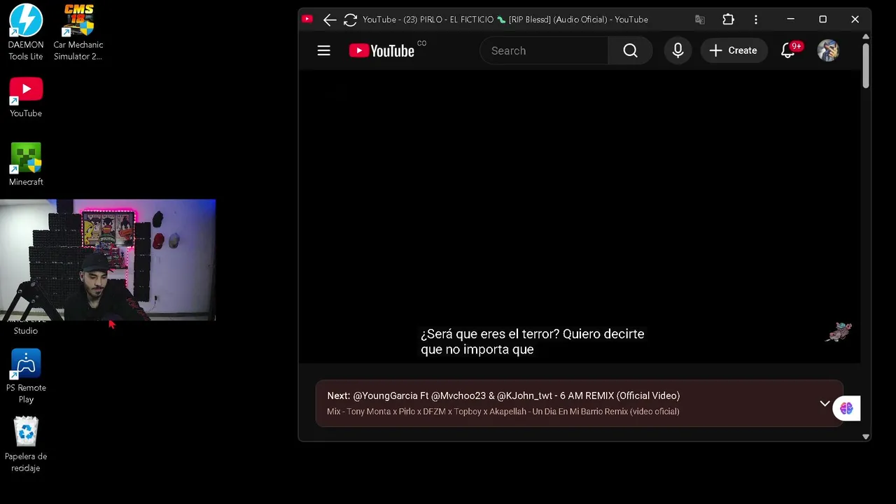Expand the Next up queue chevron
The width and height of the screenshot is (896, 504).
pos(825,404)
